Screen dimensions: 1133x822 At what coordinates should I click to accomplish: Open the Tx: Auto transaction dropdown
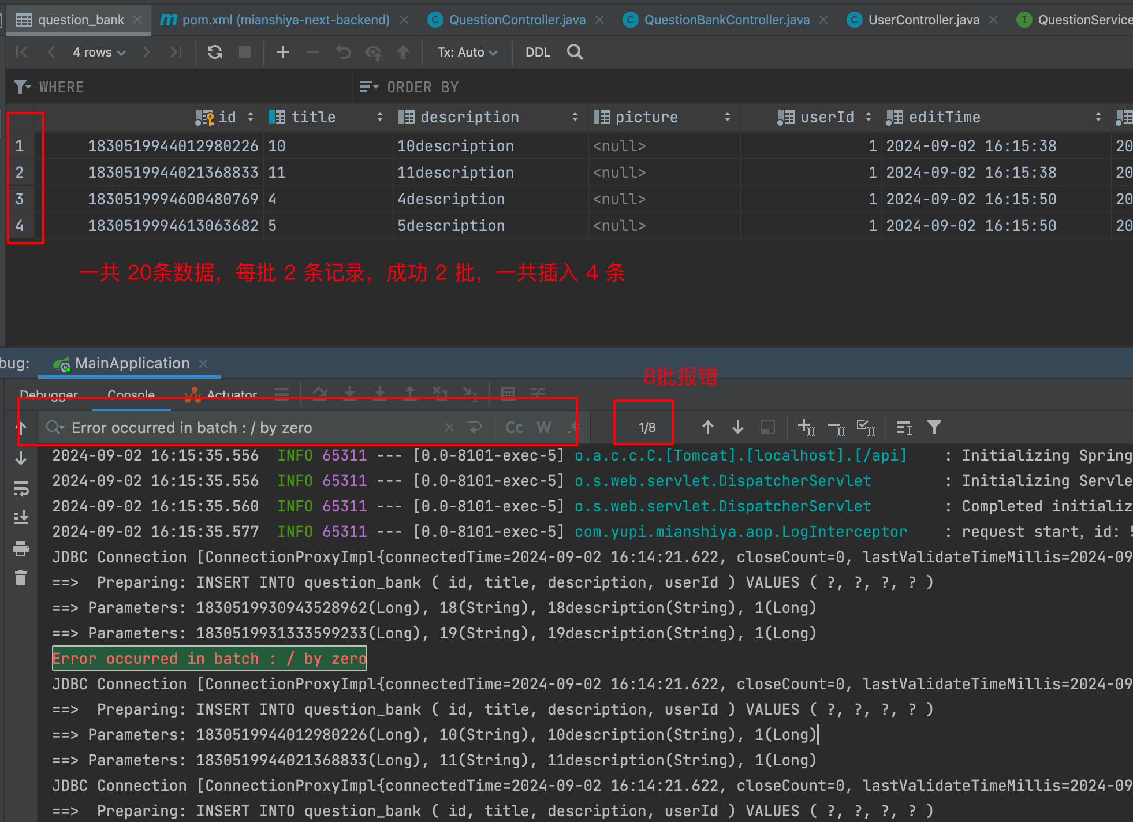(467, 53)
